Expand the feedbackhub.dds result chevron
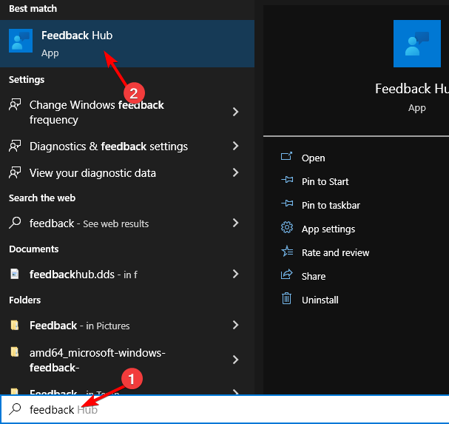This screenshot has width=449, height=424. pyautogui.click(x=236, y=274)
